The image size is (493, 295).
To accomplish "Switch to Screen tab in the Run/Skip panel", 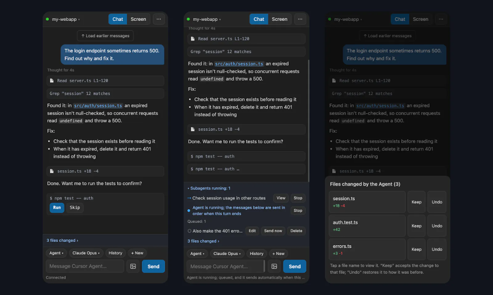I will pyautogui.click(x=138, y=19).
